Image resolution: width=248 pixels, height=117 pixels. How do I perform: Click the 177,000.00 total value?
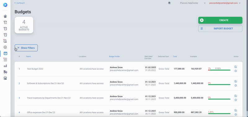[x=179, y=69]
